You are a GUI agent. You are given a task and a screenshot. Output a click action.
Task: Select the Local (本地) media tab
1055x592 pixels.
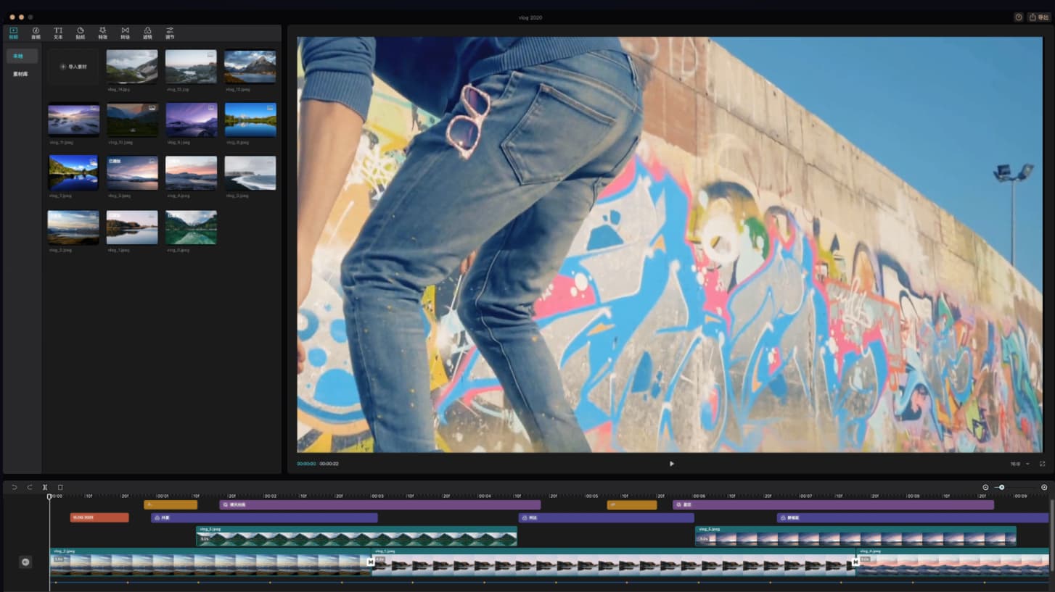click(19, 56)
